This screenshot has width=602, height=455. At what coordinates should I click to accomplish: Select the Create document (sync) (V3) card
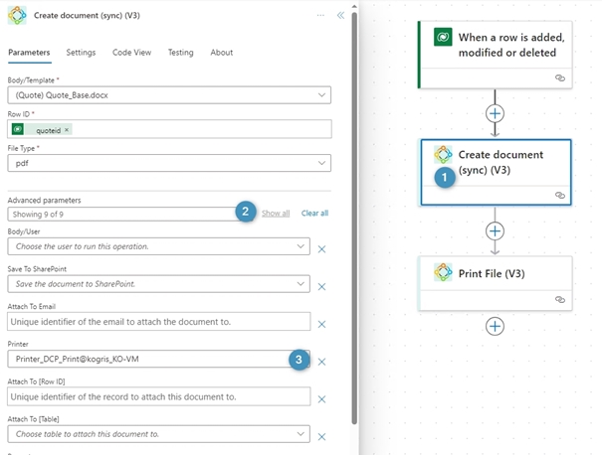496,173
